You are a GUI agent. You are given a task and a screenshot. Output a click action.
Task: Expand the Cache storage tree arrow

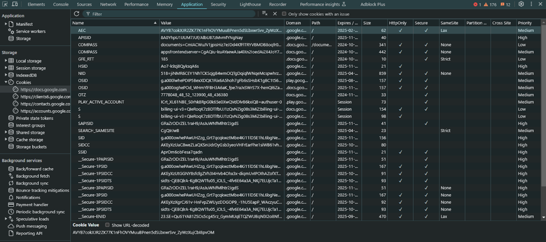pos(6,140)
